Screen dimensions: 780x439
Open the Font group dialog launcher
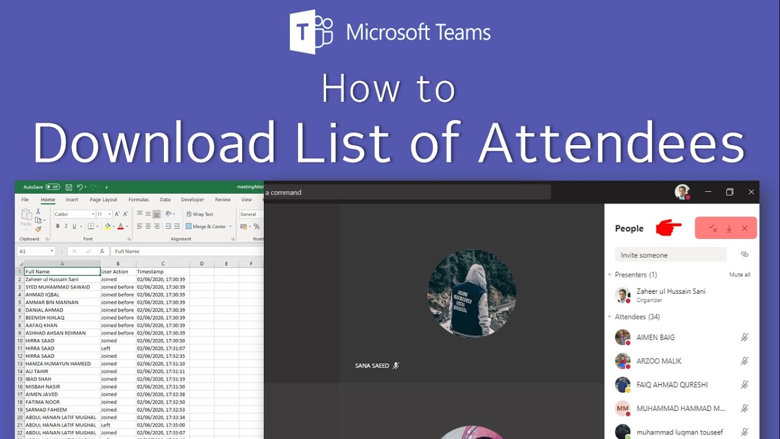click(x=129, y=239)
